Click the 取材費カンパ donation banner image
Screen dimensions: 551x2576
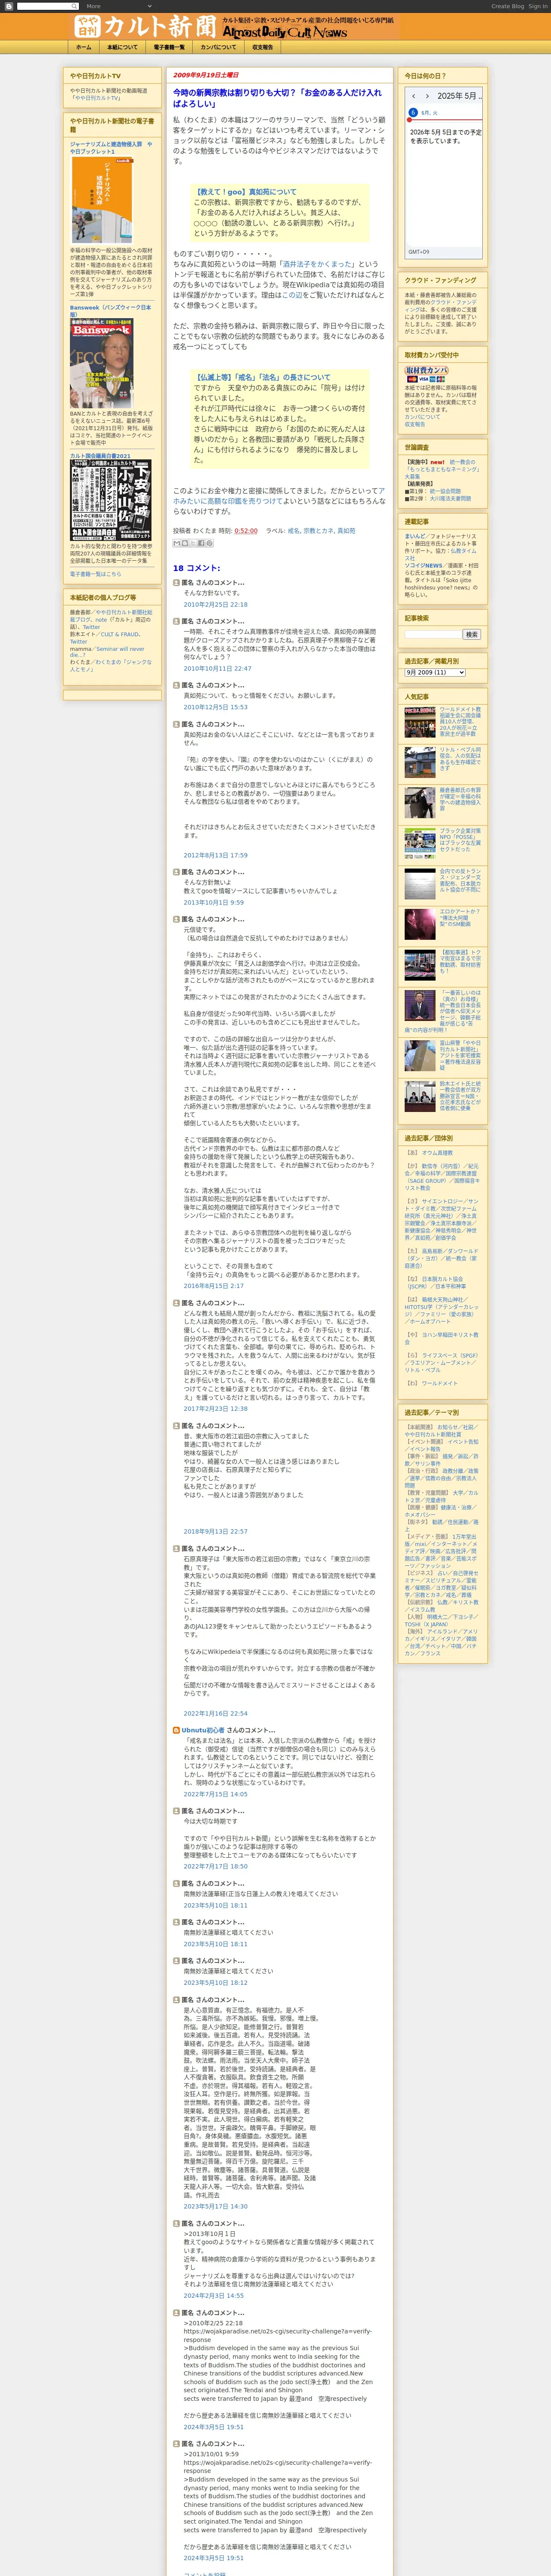click(x=426, y=370)
